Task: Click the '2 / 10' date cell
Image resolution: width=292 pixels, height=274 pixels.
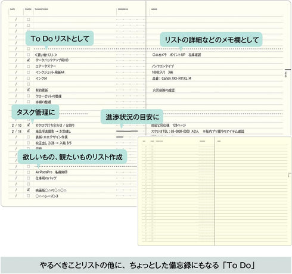Action: tap(17, 125)
